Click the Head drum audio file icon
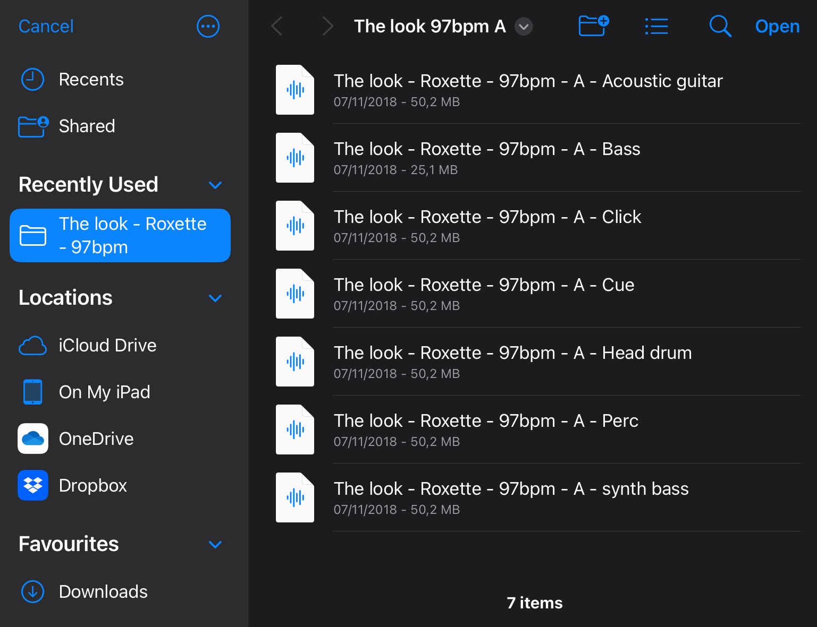The width and height of the screenshot is (817, 627). click(295, 362)
